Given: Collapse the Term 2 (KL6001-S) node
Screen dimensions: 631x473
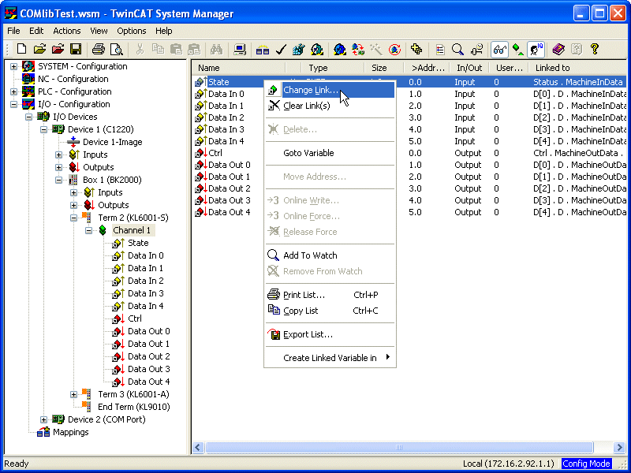Looking at the screenshot, I should coord(73,218).
